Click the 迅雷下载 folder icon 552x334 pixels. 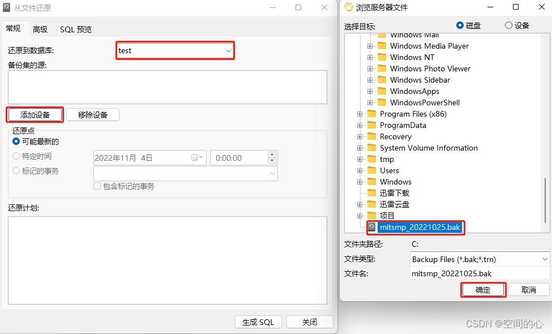coord(372,193)
